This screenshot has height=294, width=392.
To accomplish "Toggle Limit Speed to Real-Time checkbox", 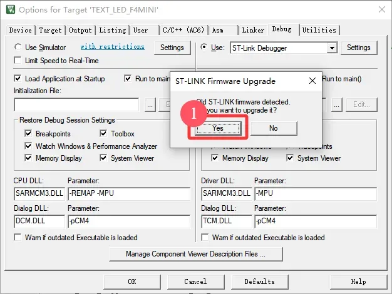I will point(19,60).
